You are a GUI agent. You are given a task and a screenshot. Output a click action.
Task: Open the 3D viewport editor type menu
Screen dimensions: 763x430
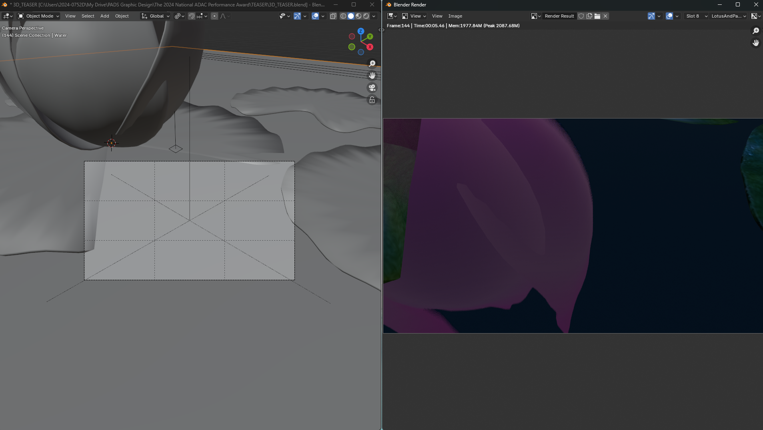coord(7,16)
